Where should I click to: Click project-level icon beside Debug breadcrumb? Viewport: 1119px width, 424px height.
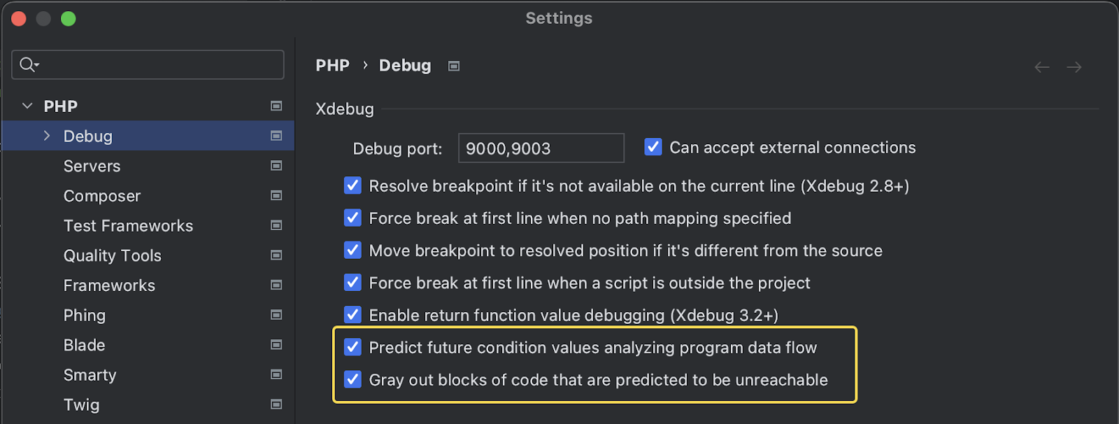(454, 66)
